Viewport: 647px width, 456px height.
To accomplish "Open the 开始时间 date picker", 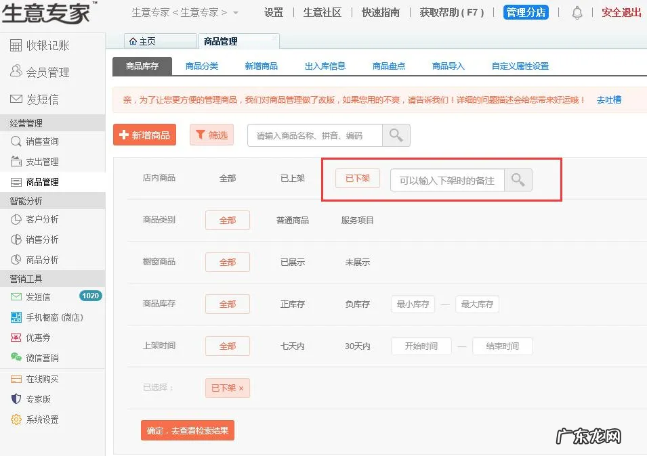I will [x=421, y=346].
